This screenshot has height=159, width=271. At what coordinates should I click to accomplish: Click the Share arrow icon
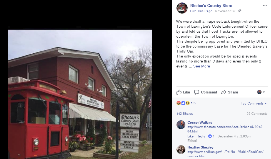[224, 92]
